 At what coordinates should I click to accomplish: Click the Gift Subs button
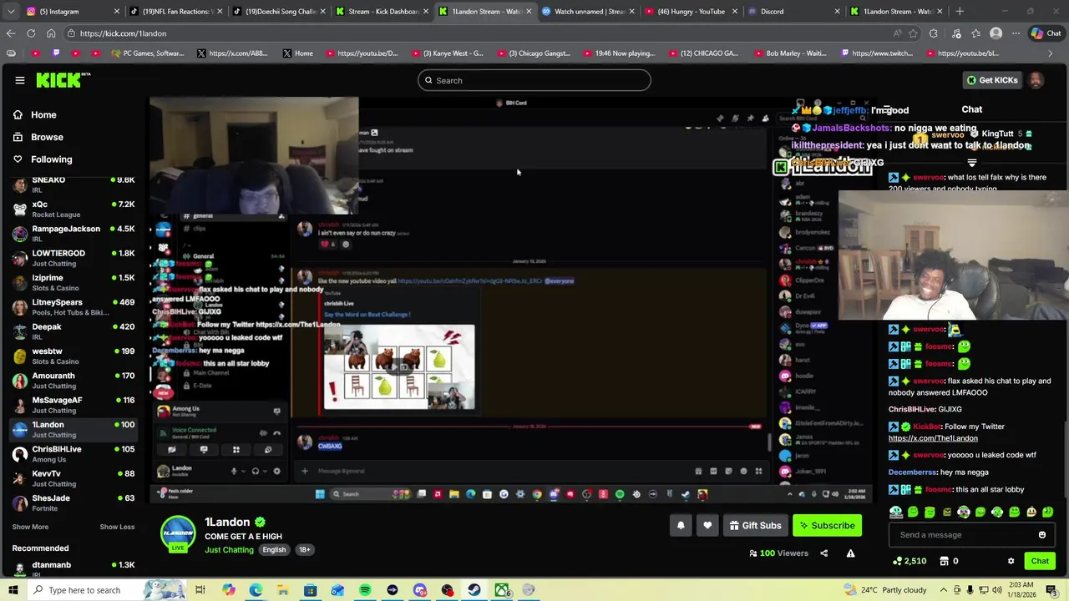755,525
